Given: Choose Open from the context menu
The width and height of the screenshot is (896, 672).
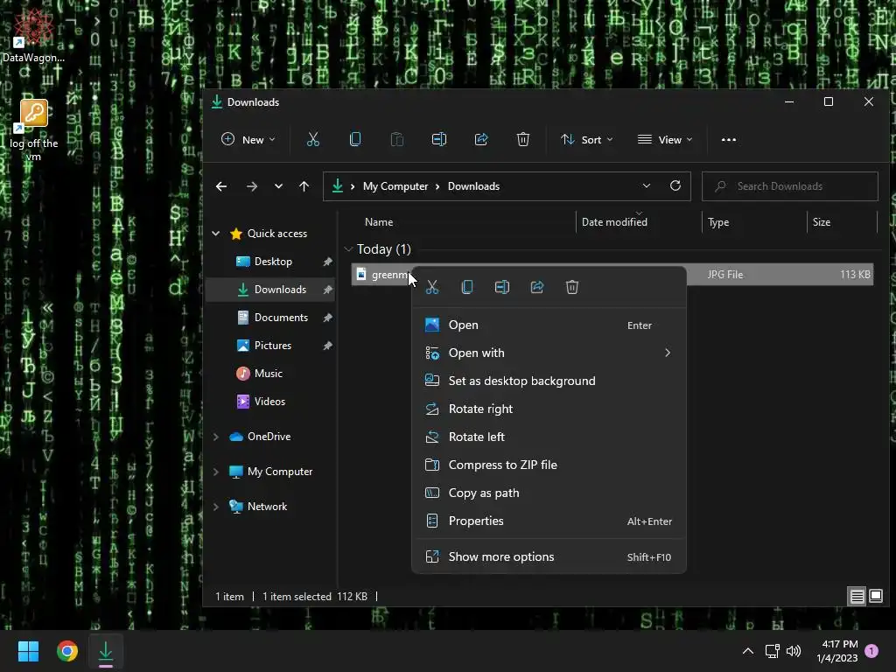Looking at the screenshot, I should [x=549, y=325].
